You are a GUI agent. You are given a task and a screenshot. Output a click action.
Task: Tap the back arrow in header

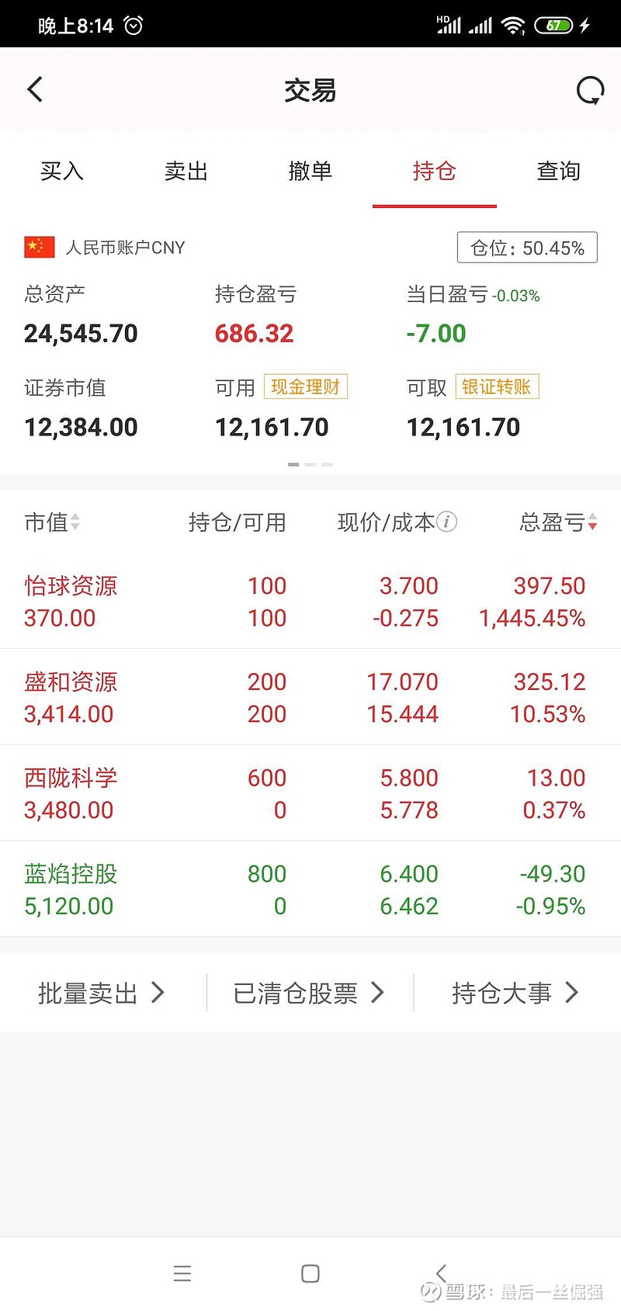pyautogui.click(x=35, y=90)
